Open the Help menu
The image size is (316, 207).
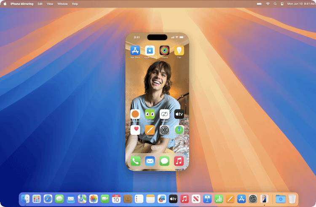75,4
